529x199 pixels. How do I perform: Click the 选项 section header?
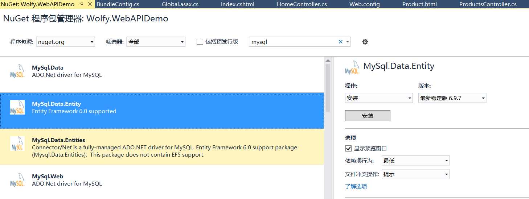click(350, 138)
